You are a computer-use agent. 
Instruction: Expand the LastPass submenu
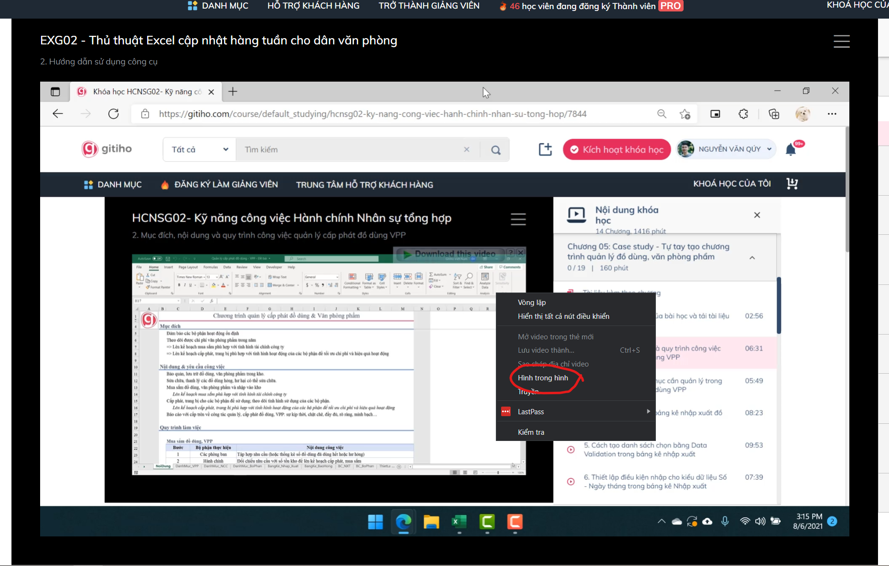[576, 411]
